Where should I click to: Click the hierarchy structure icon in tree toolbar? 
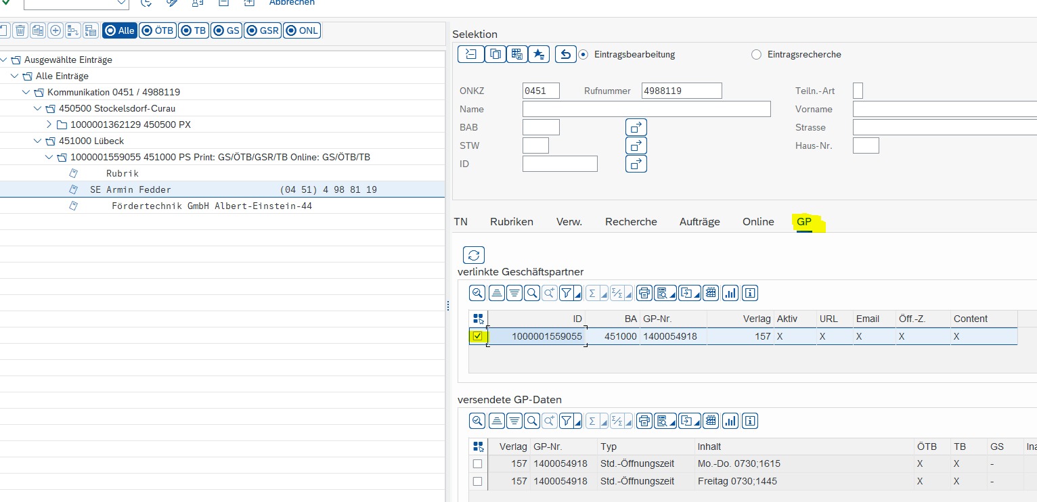[73, 30]
